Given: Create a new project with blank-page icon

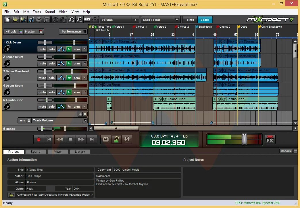Looking at the screenshot, I should (8, 20).
